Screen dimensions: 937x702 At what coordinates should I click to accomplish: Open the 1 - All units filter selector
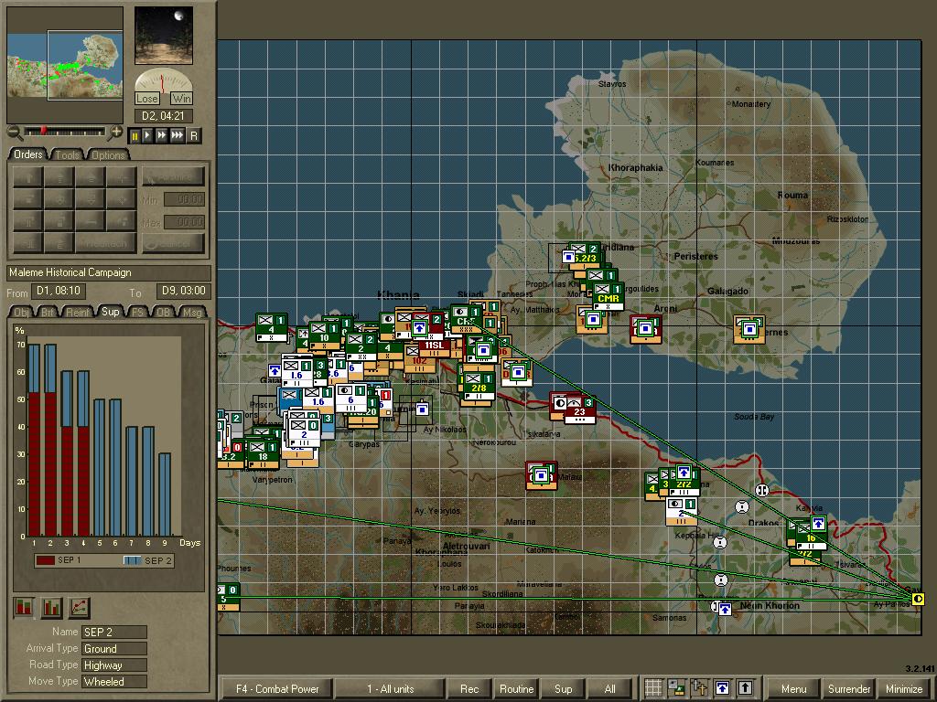[x=390, y=688]
